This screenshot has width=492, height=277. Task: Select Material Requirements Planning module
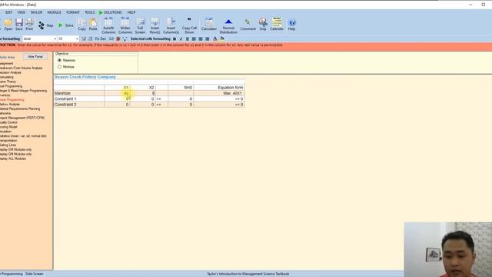point(20,108)
